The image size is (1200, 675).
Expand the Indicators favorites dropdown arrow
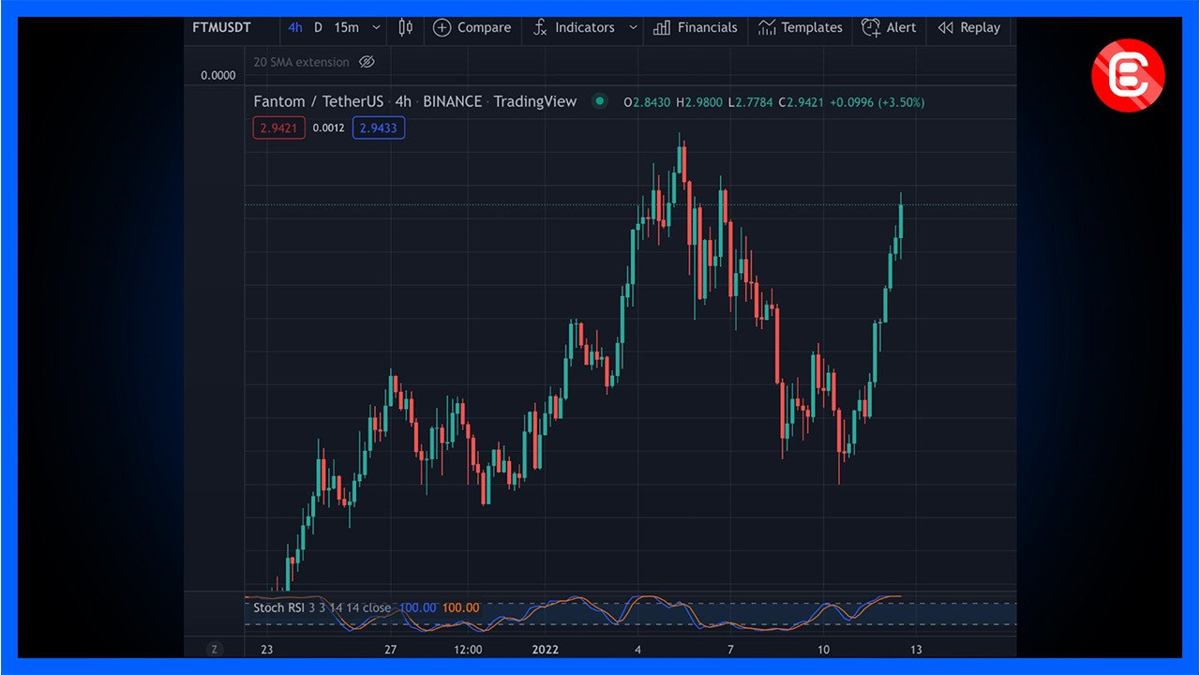633,27
